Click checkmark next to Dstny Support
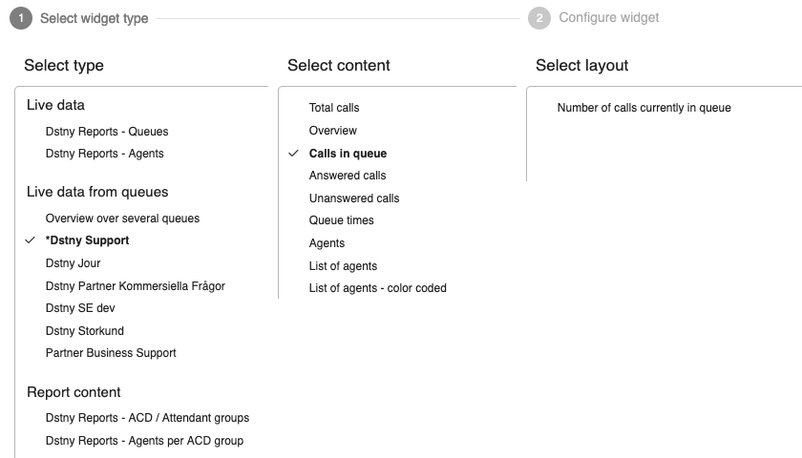 (31, 240)
